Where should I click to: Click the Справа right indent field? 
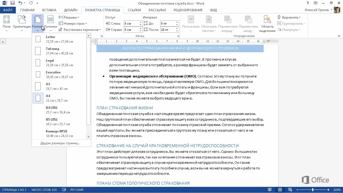coord(131,30)
